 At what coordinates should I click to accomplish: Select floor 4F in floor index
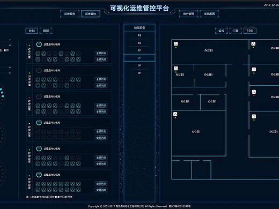pos(139,73)
